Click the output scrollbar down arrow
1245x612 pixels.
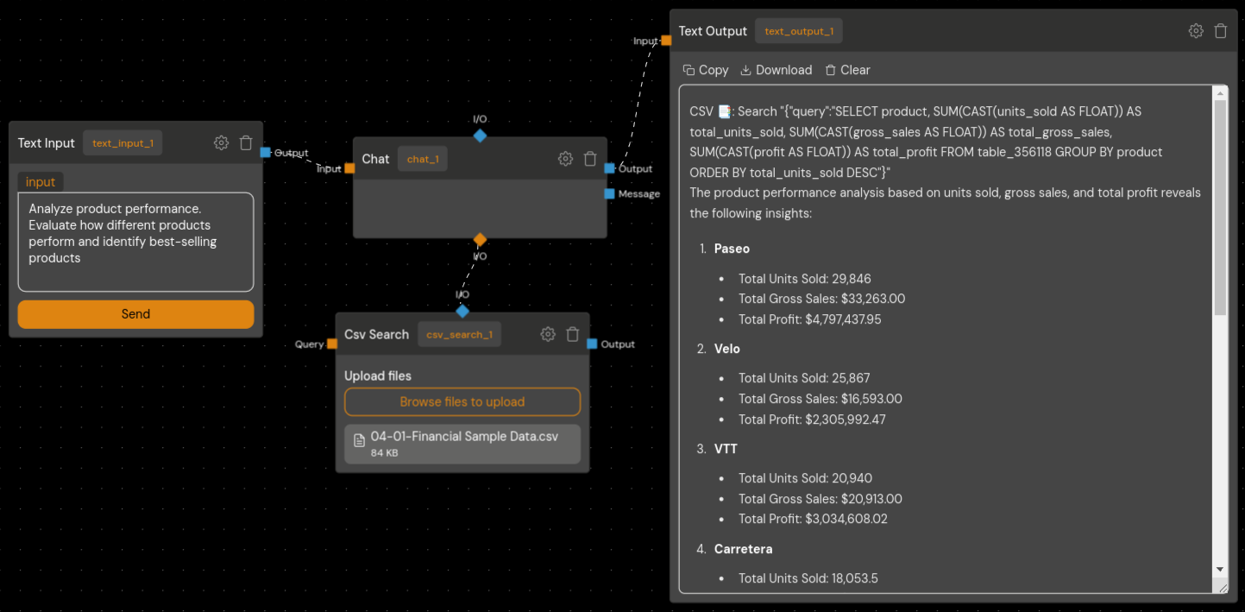coord(1220,569)
